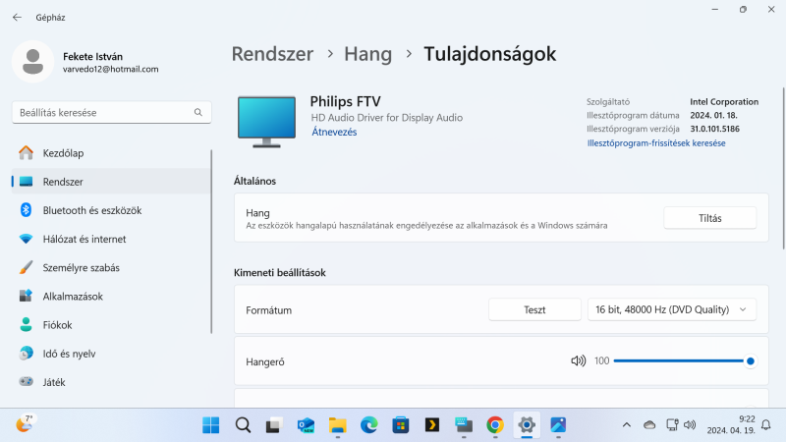Click the main content scrollbar

[x=783, y=168]
